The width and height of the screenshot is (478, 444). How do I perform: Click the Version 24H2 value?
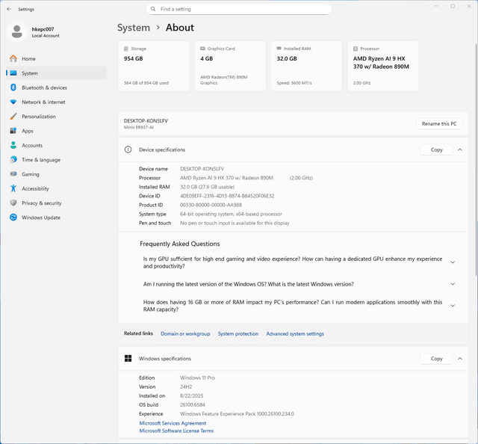pos(186,386)
